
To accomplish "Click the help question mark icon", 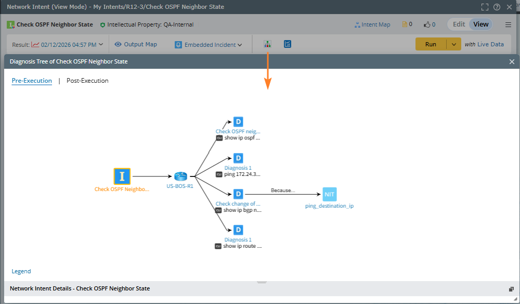I will click(497, 7).
